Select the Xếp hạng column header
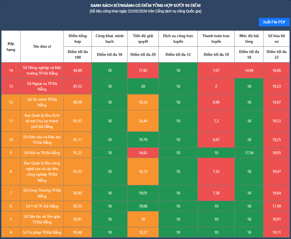The image size is (291, 239). 11,46
